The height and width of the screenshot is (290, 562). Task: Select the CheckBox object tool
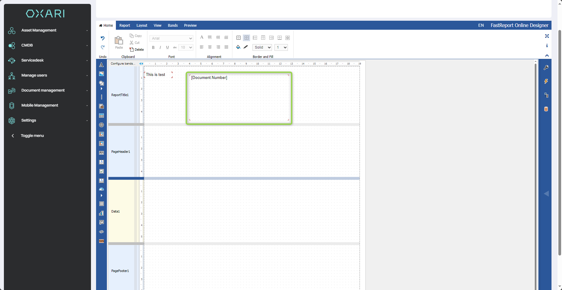point(101,171)
